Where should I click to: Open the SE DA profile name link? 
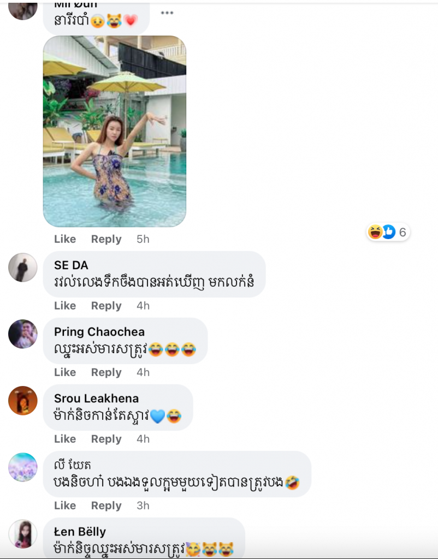71,265
